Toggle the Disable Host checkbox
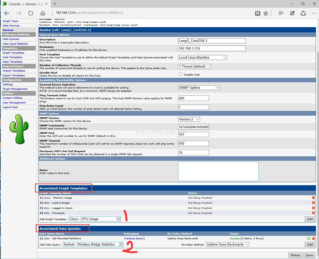This screenshot has width=319, height=259. click(x=180, y=74)
